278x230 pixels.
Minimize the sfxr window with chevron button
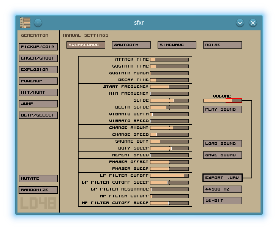(x=240, y=23)
